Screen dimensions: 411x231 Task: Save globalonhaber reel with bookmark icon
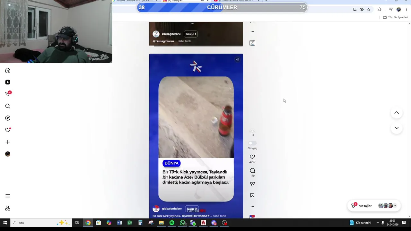tap(252, 195)
